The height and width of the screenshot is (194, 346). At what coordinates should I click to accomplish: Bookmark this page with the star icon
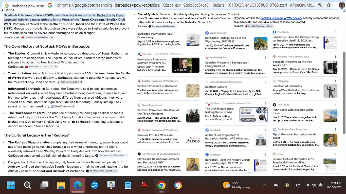329,5
